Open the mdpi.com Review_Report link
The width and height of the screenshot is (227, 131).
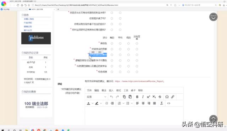[x=139, y=81]
